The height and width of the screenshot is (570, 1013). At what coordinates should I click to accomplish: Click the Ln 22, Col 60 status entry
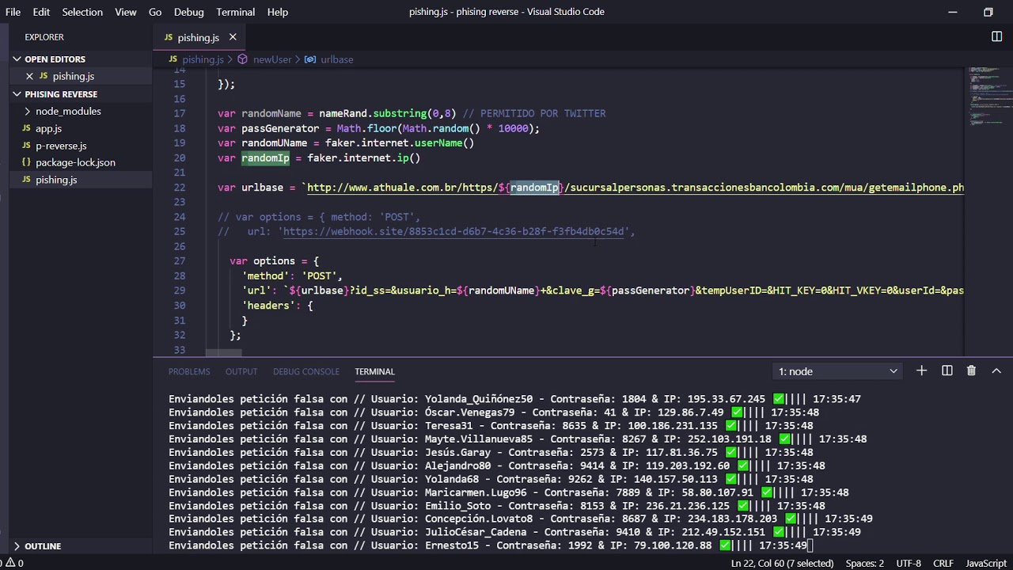[782, 563]
